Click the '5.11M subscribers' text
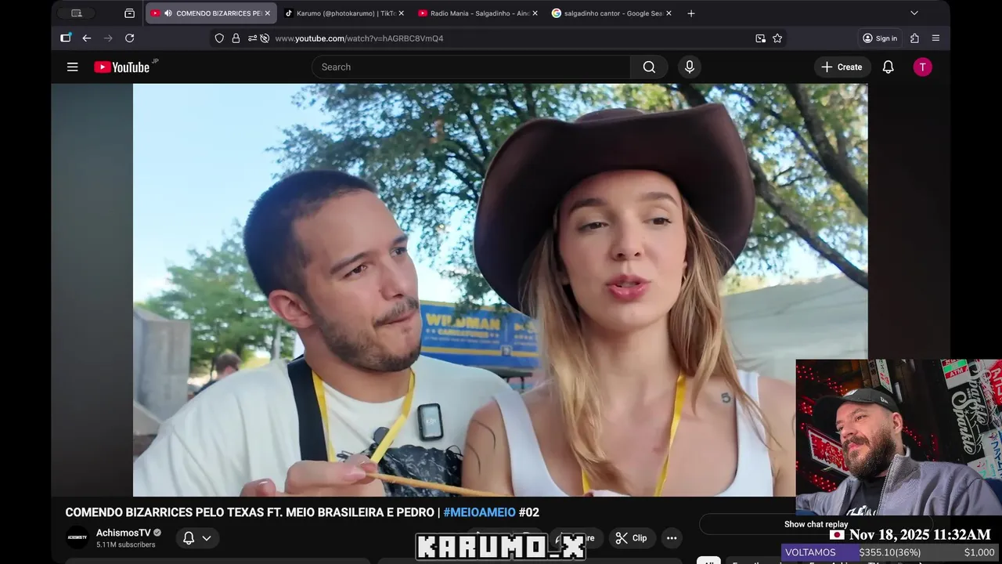The height and width of the screenshot is (564, 1002). 126,544
